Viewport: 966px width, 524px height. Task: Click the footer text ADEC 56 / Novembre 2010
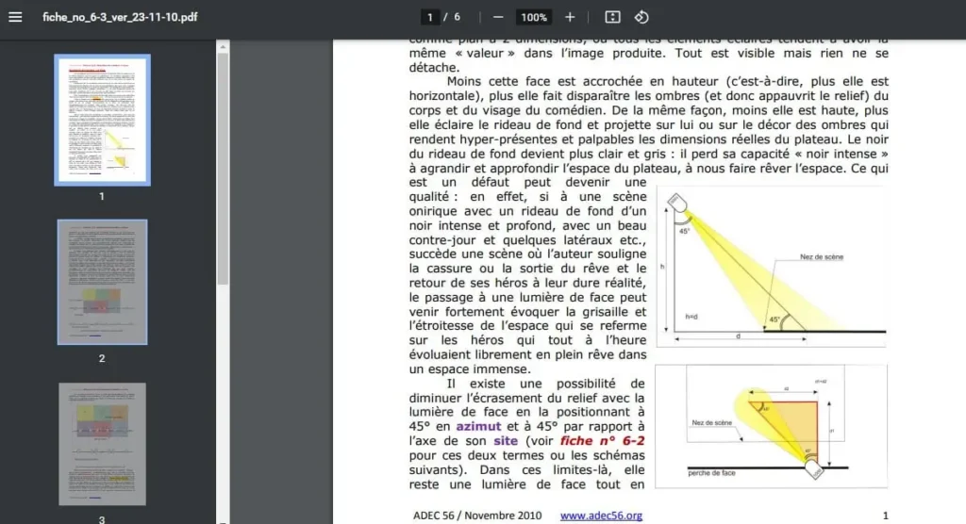[x=477, y=516]
